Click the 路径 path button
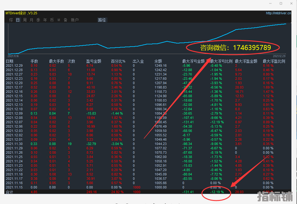Screen dimensions: 297x204 pos(102,20)
